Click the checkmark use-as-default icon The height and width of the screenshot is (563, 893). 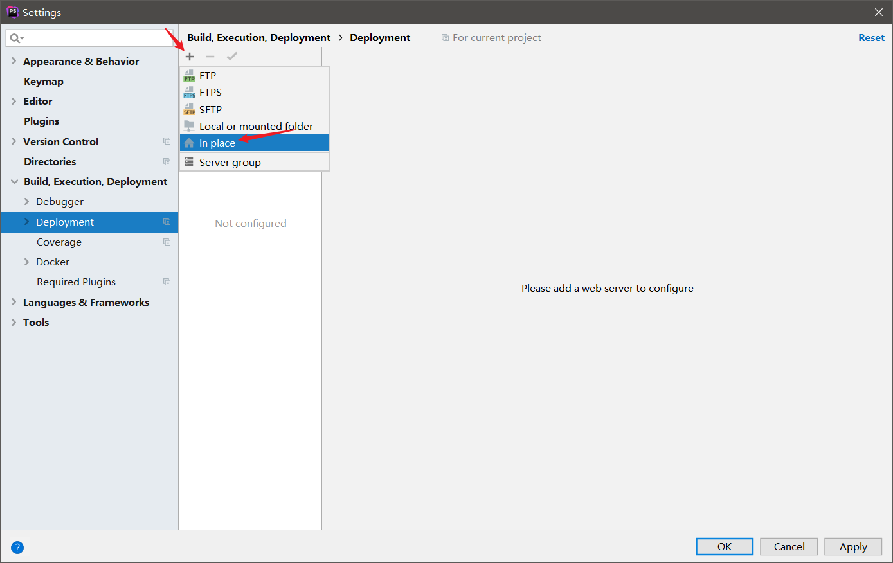pos(231,57)
